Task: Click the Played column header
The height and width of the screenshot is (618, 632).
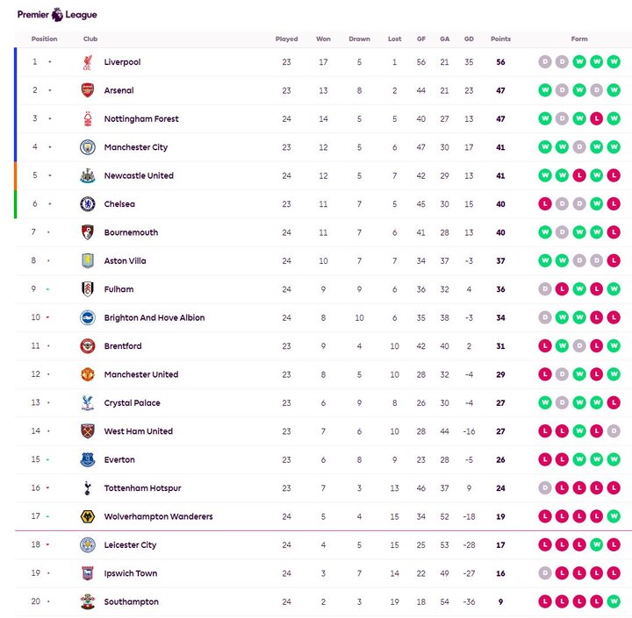Action: point(286,39)
